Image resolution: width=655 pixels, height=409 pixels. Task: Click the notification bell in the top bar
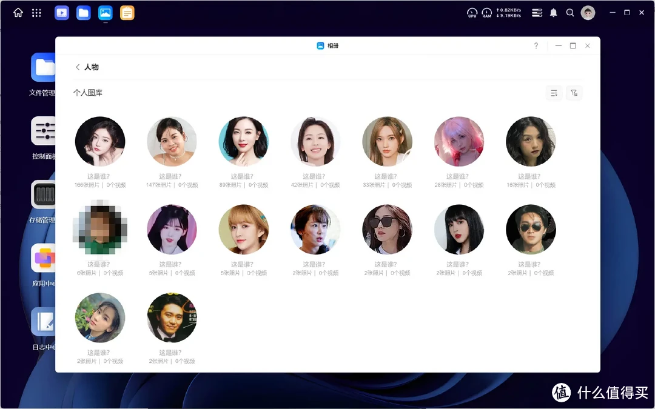point(553,12)
